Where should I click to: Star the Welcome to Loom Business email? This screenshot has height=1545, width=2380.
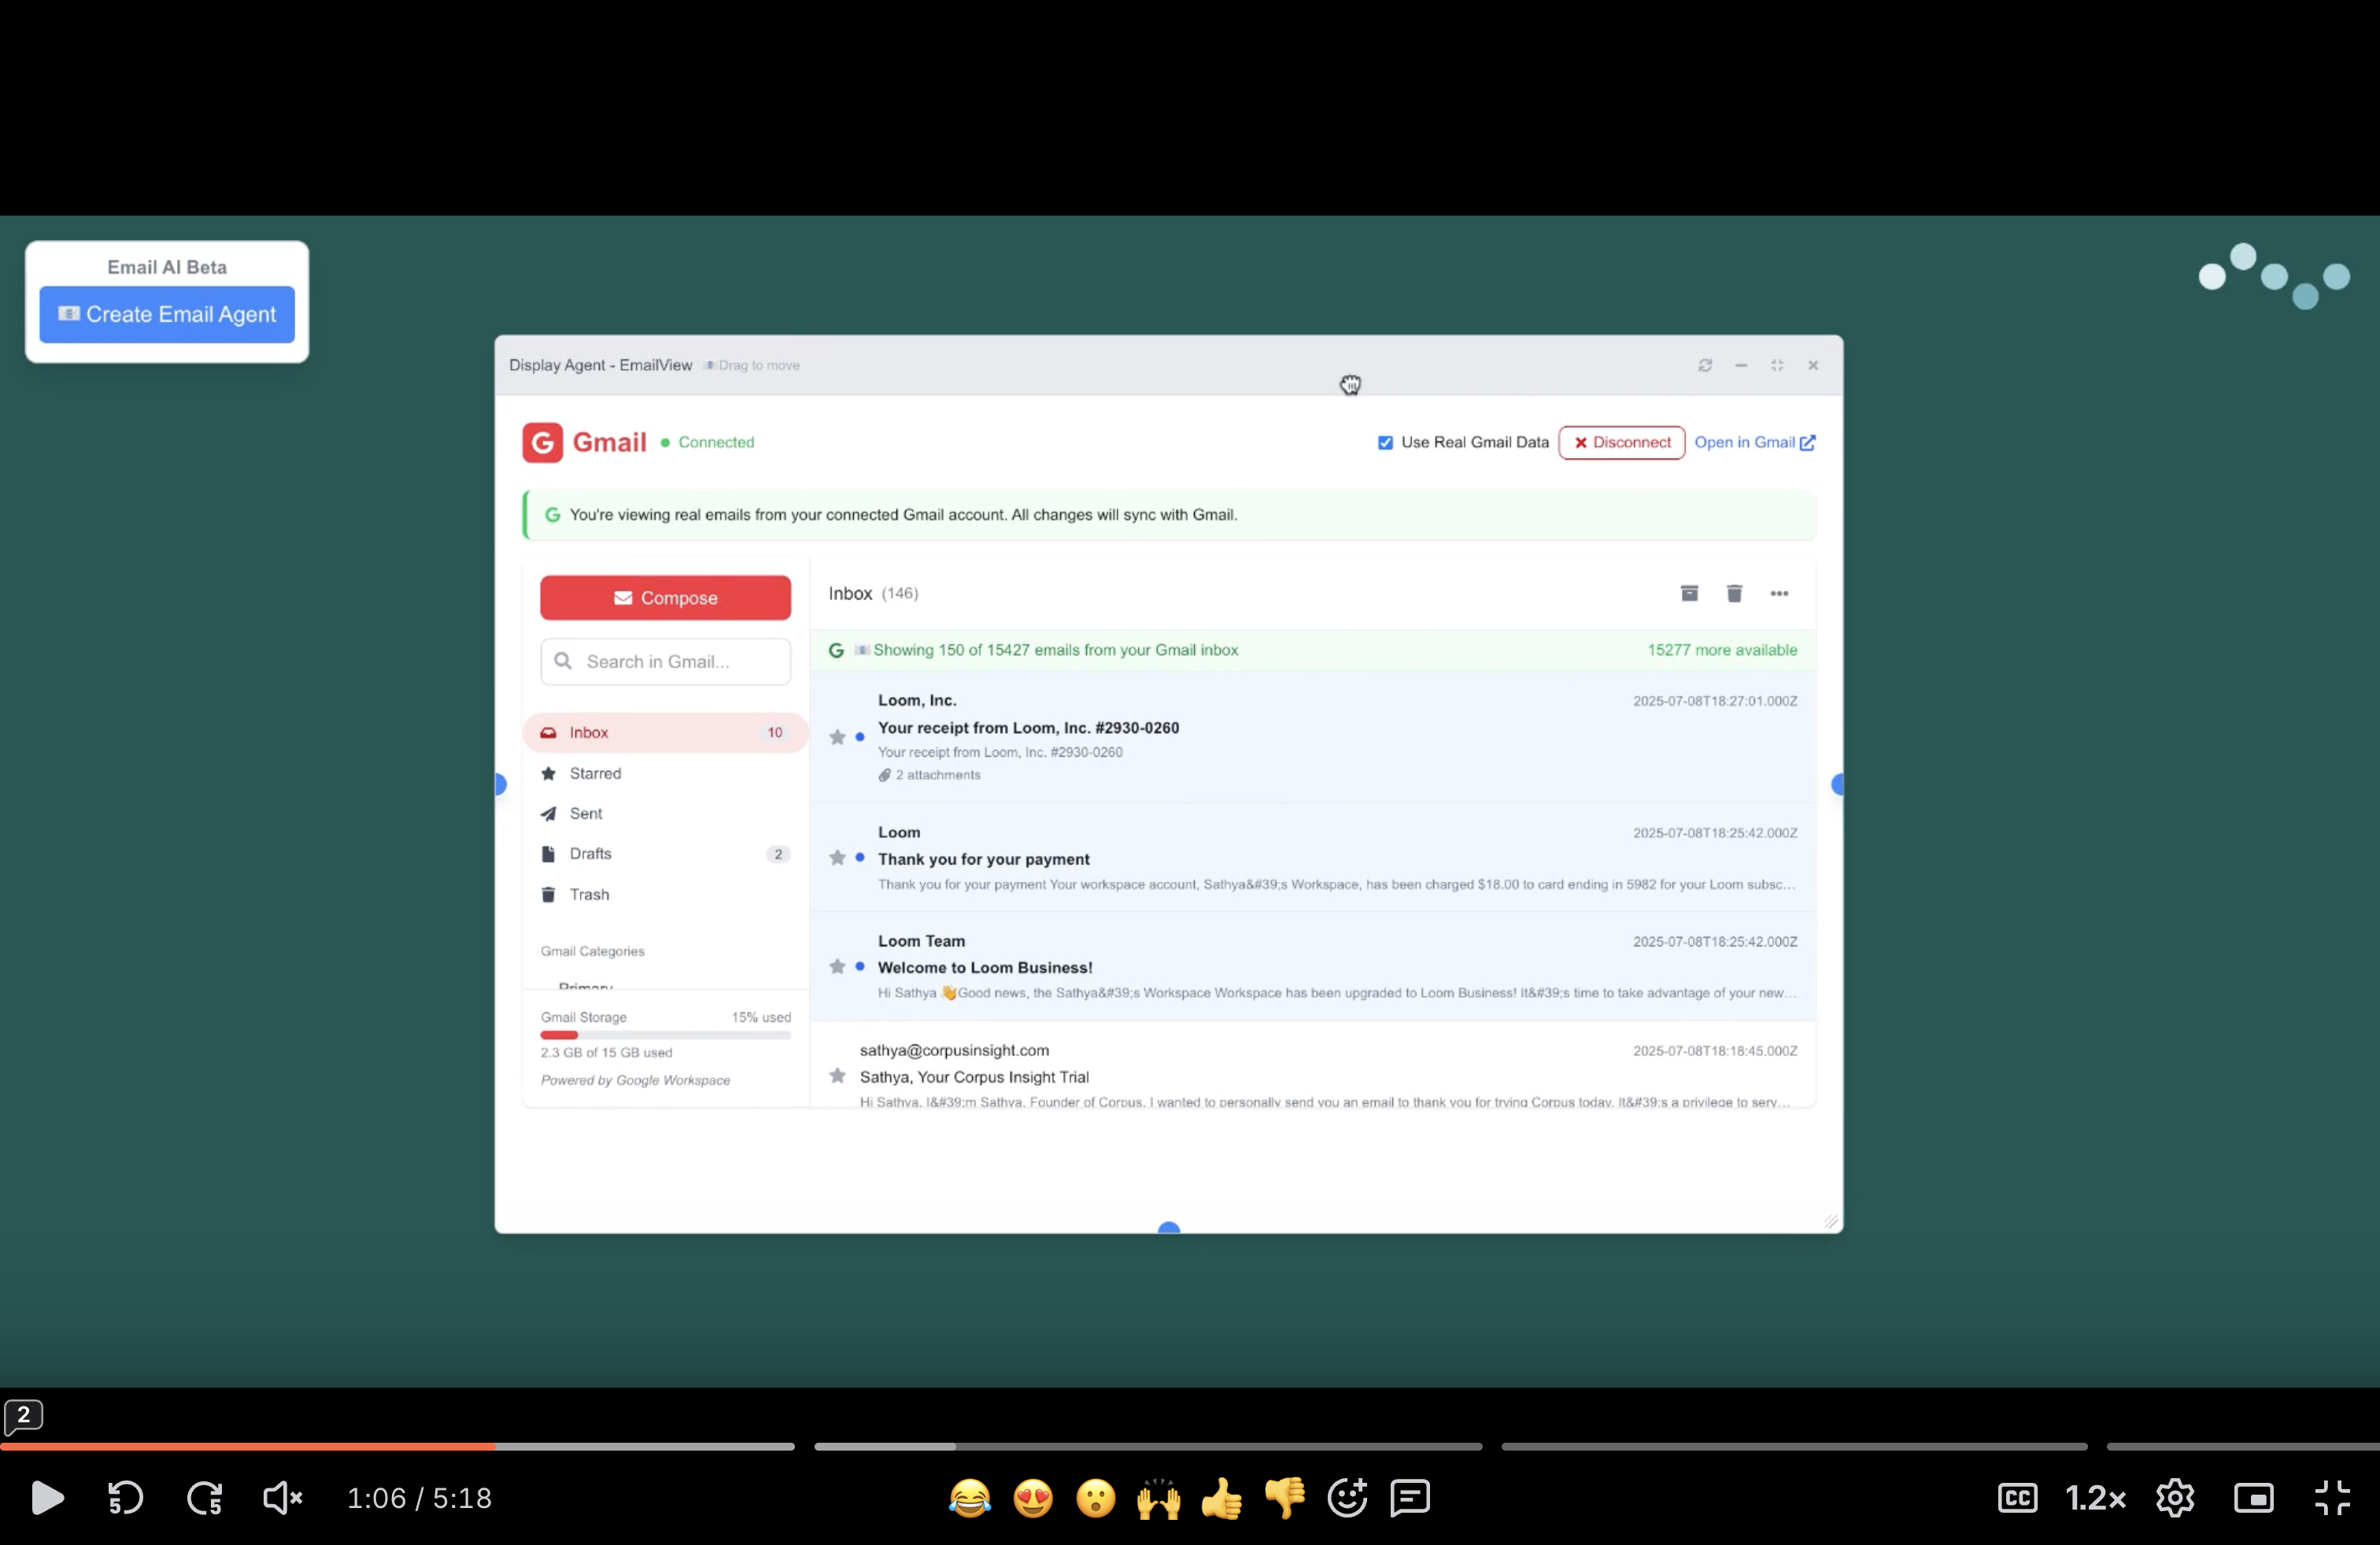[837, 966]
